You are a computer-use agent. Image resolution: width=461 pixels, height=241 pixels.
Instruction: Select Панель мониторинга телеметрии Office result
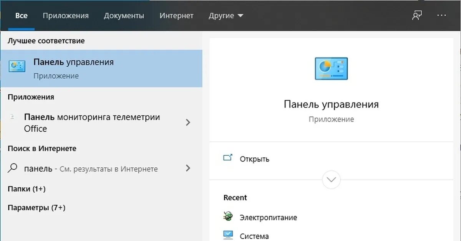point(101,123)
